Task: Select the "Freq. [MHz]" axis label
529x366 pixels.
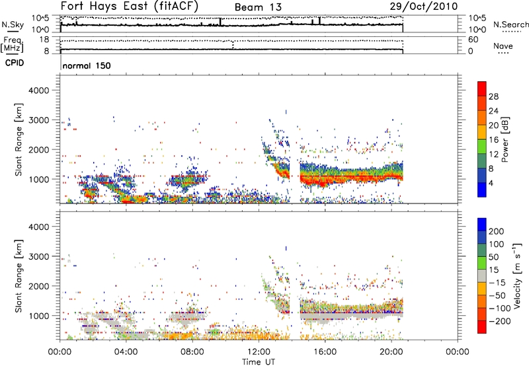Action: (12, 45)
